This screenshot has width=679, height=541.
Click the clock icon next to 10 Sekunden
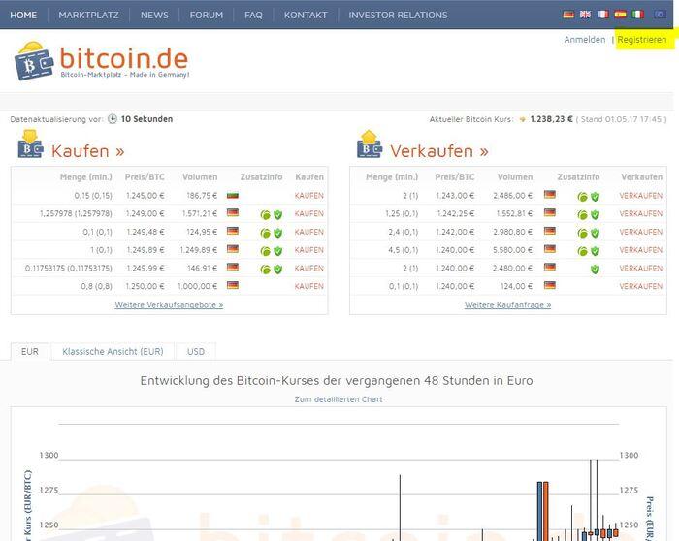click(x=113, y=119)
